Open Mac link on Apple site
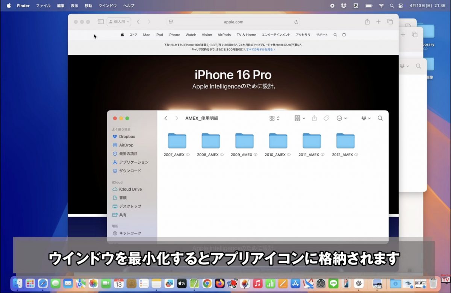Image resolution: width=451 pixels, height=293 pixels. coord(147,35)
